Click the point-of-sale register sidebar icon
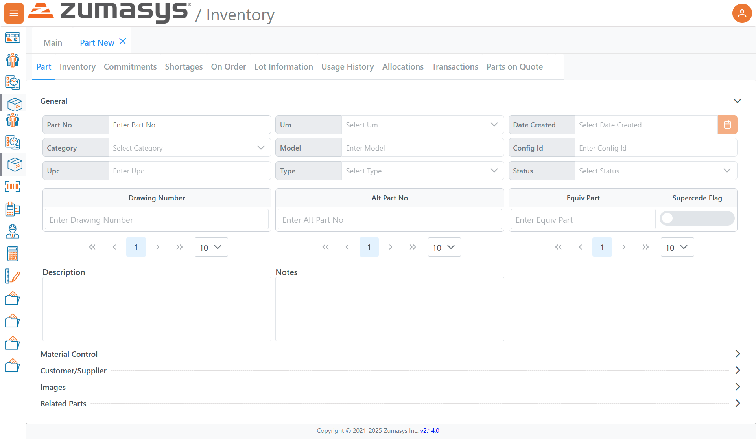Screen dimensions: 756x439 (13, 209)
